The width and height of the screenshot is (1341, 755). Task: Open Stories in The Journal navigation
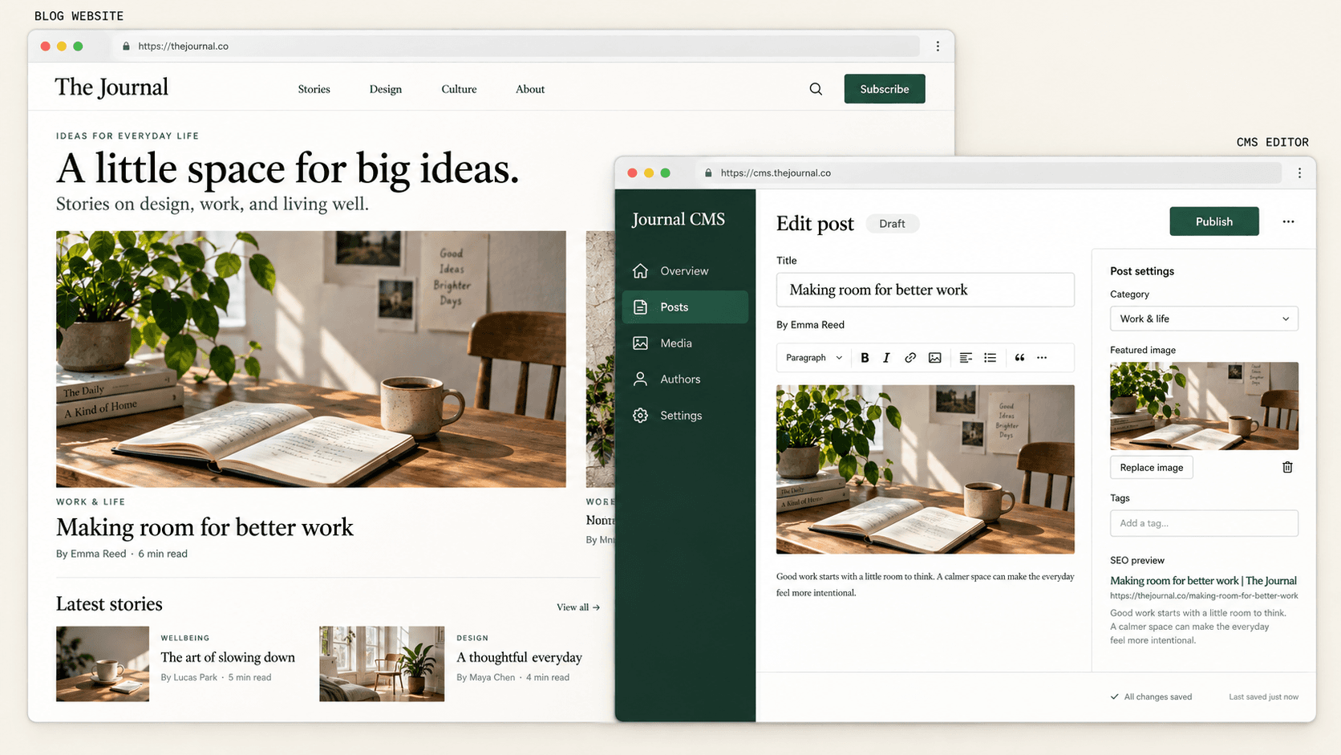(x=314, y=89)
